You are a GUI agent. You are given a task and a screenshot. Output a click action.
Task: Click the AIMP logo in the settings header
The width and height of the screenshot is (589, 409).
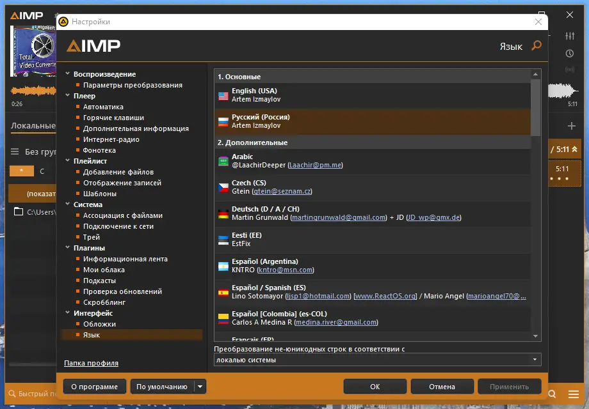[93, 46]
